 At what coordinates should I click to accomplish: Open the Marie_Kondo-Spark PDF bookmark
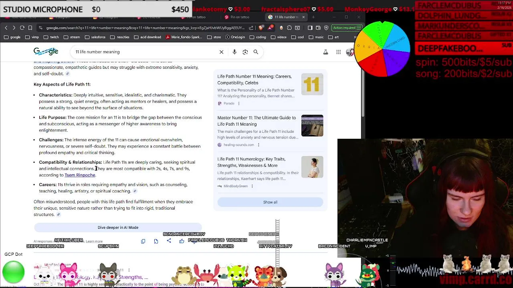184,37
